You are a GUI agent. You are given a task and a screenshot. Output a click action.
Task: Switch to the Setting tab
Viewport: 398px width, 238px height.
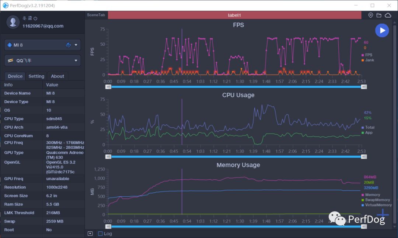pyautogui.click(x=36, y=76)
